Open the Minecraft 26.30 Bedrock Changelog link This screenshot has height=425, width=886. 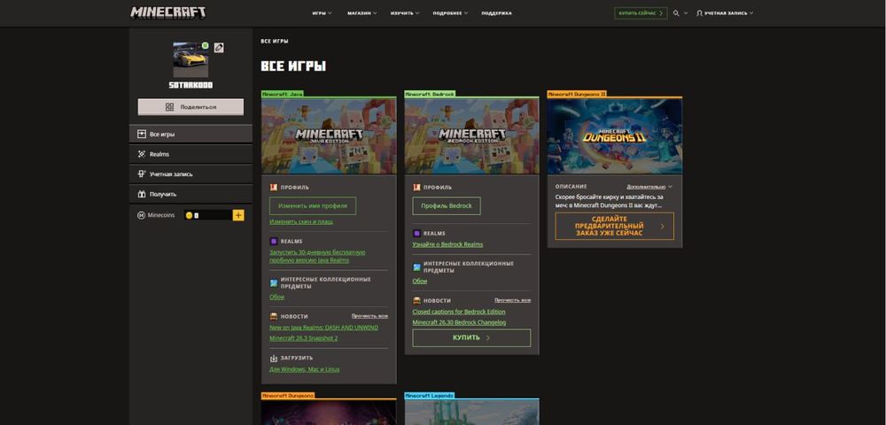tap(459, 322)
